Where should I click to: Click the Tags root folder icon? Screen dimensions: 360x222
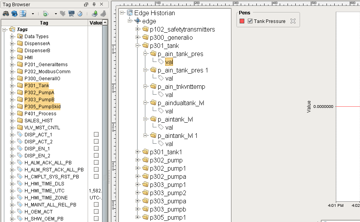(12, 29)
